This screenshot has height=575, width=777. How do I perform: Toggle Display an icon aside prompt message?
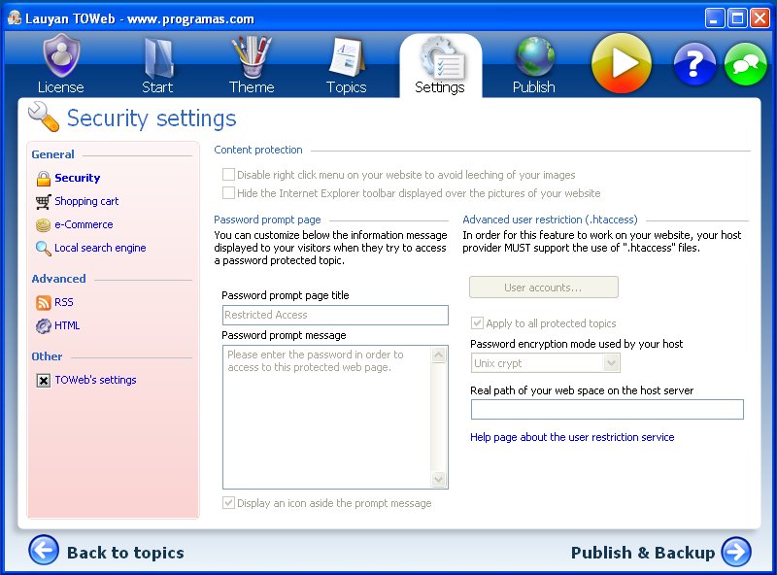coord(228,502)
